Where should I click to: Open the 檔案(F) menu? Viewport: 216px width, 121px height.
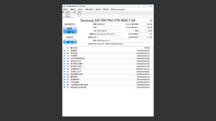66,9
